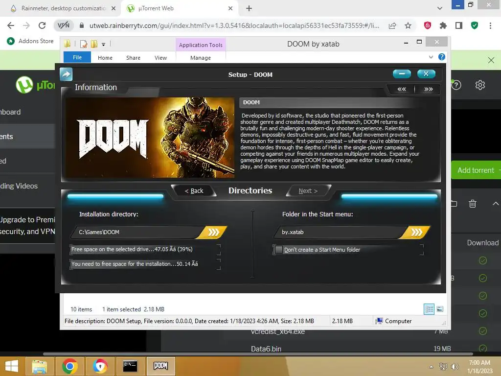The width and height of the screenshot is (501, 376).
Task: Click the DOOM banner image
Action: (150, 138)
